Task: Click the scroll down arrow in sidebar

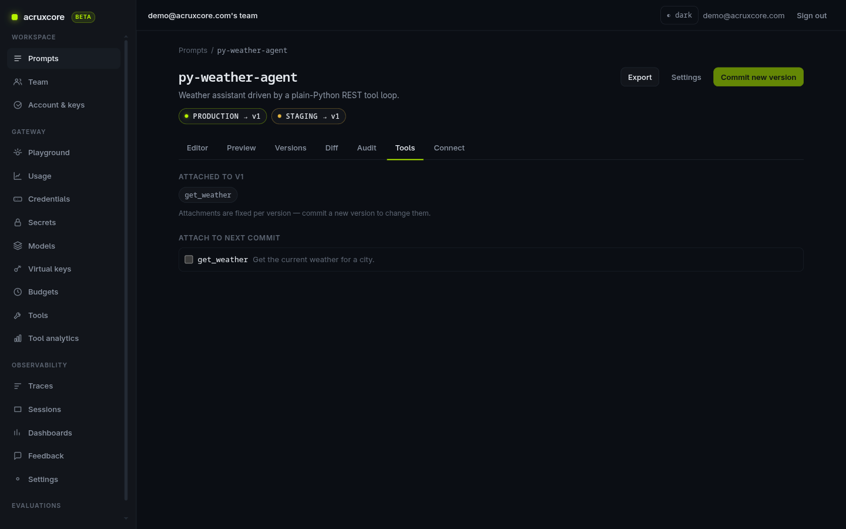Action: 126,518
